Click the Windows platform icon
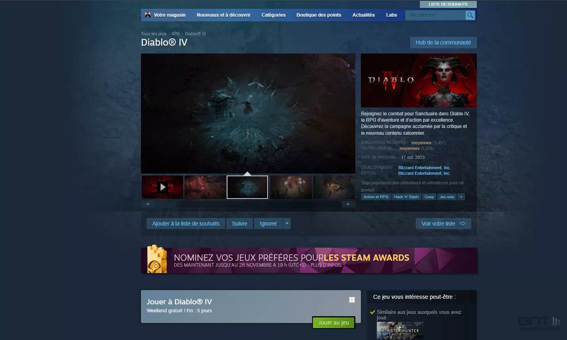This screenshot has height=340, width=567. (352, 300)
